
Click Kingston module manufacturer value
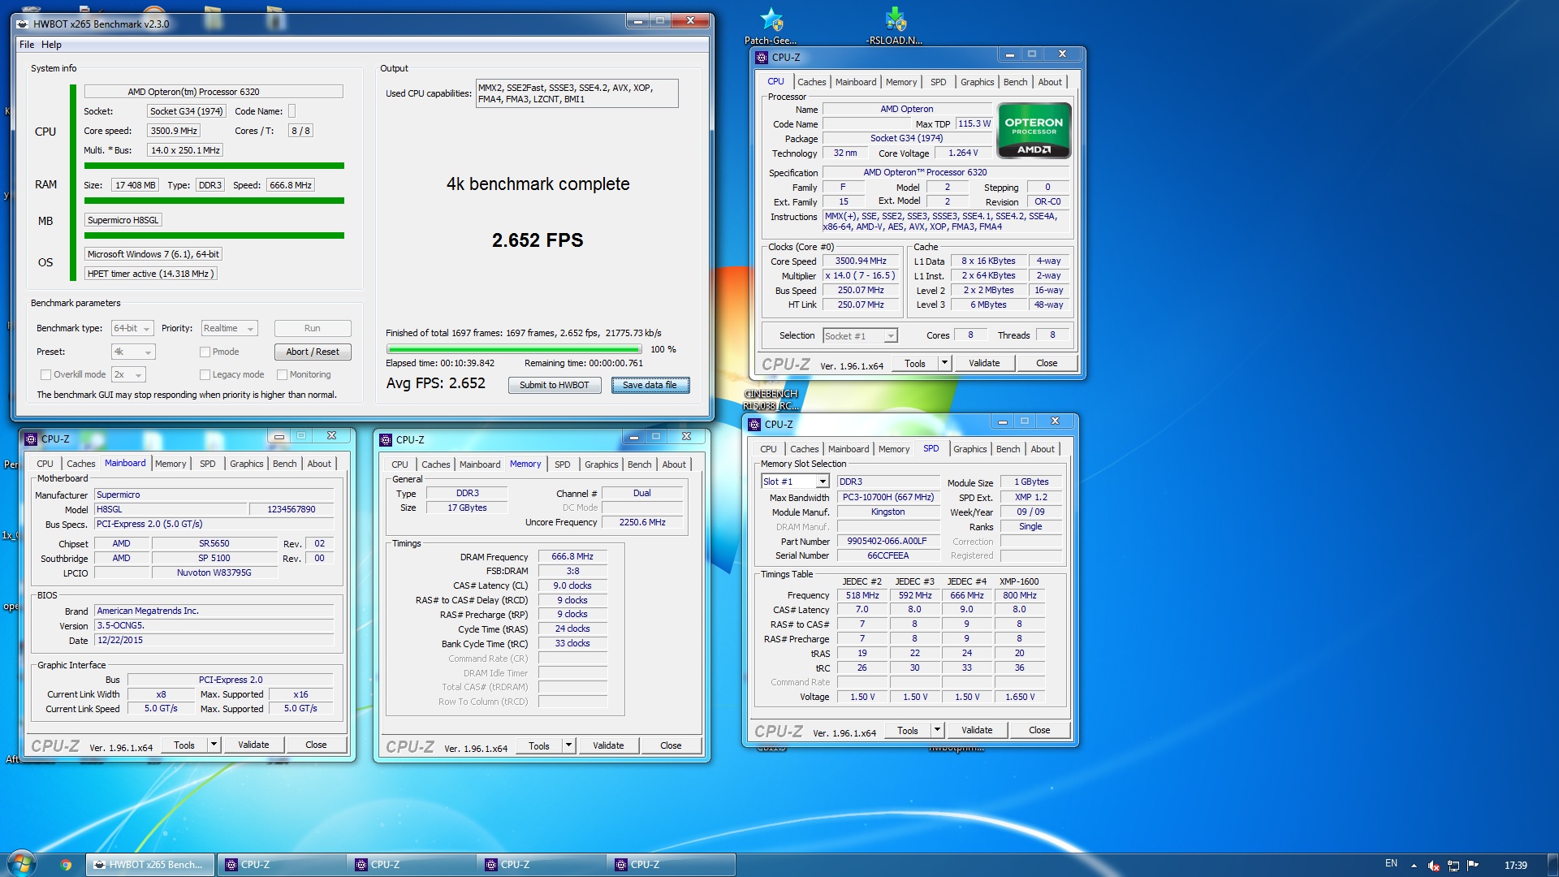[x=887, y=512]
